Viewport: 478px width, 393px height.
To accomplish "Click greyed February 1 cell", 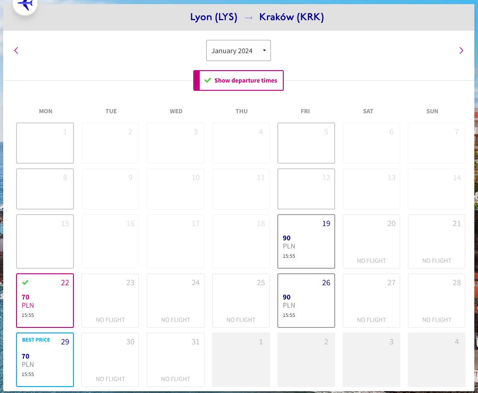I will coord(241,360).
